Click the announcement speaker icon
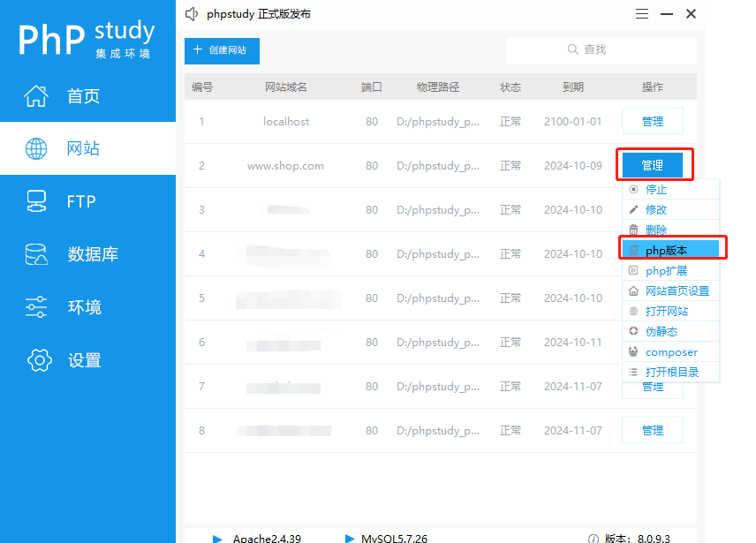Viewport: 756px width, 543px height. click(191, 13)
